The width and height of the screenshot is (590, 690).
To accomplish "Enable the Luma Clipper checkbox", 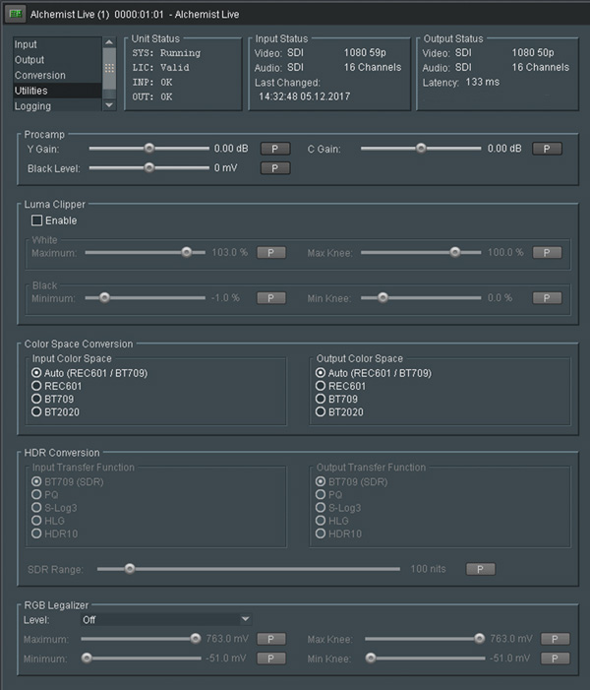I will pyautogui.click(x=37, y=220).
